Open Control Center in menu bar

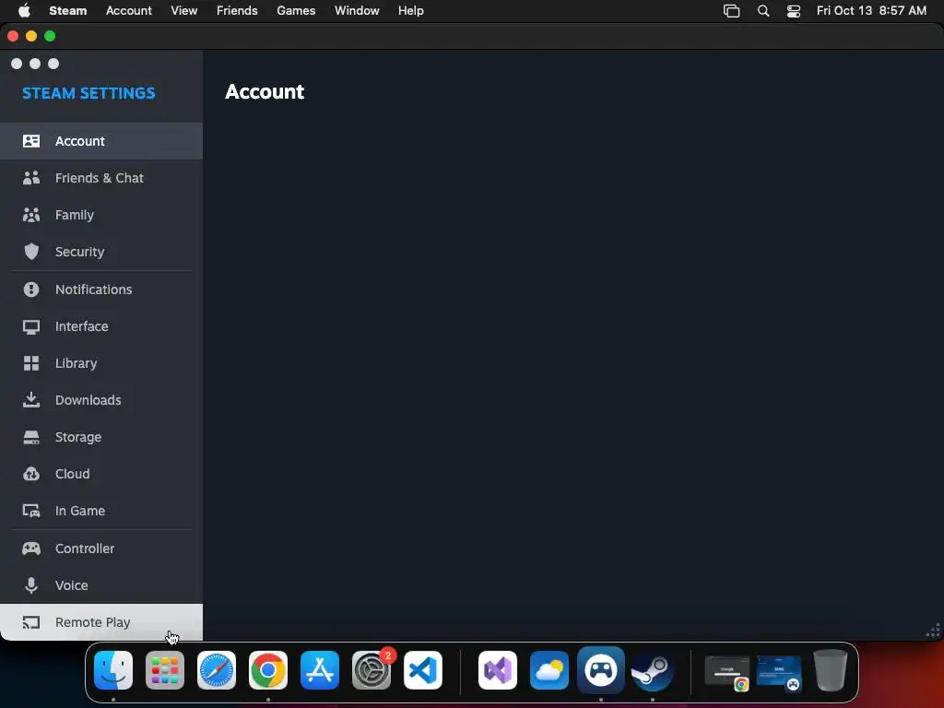coord(794,11)
